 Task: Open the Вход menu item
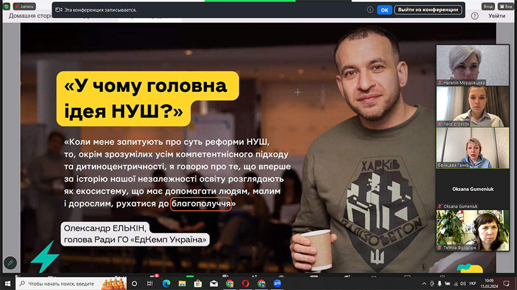488,6
